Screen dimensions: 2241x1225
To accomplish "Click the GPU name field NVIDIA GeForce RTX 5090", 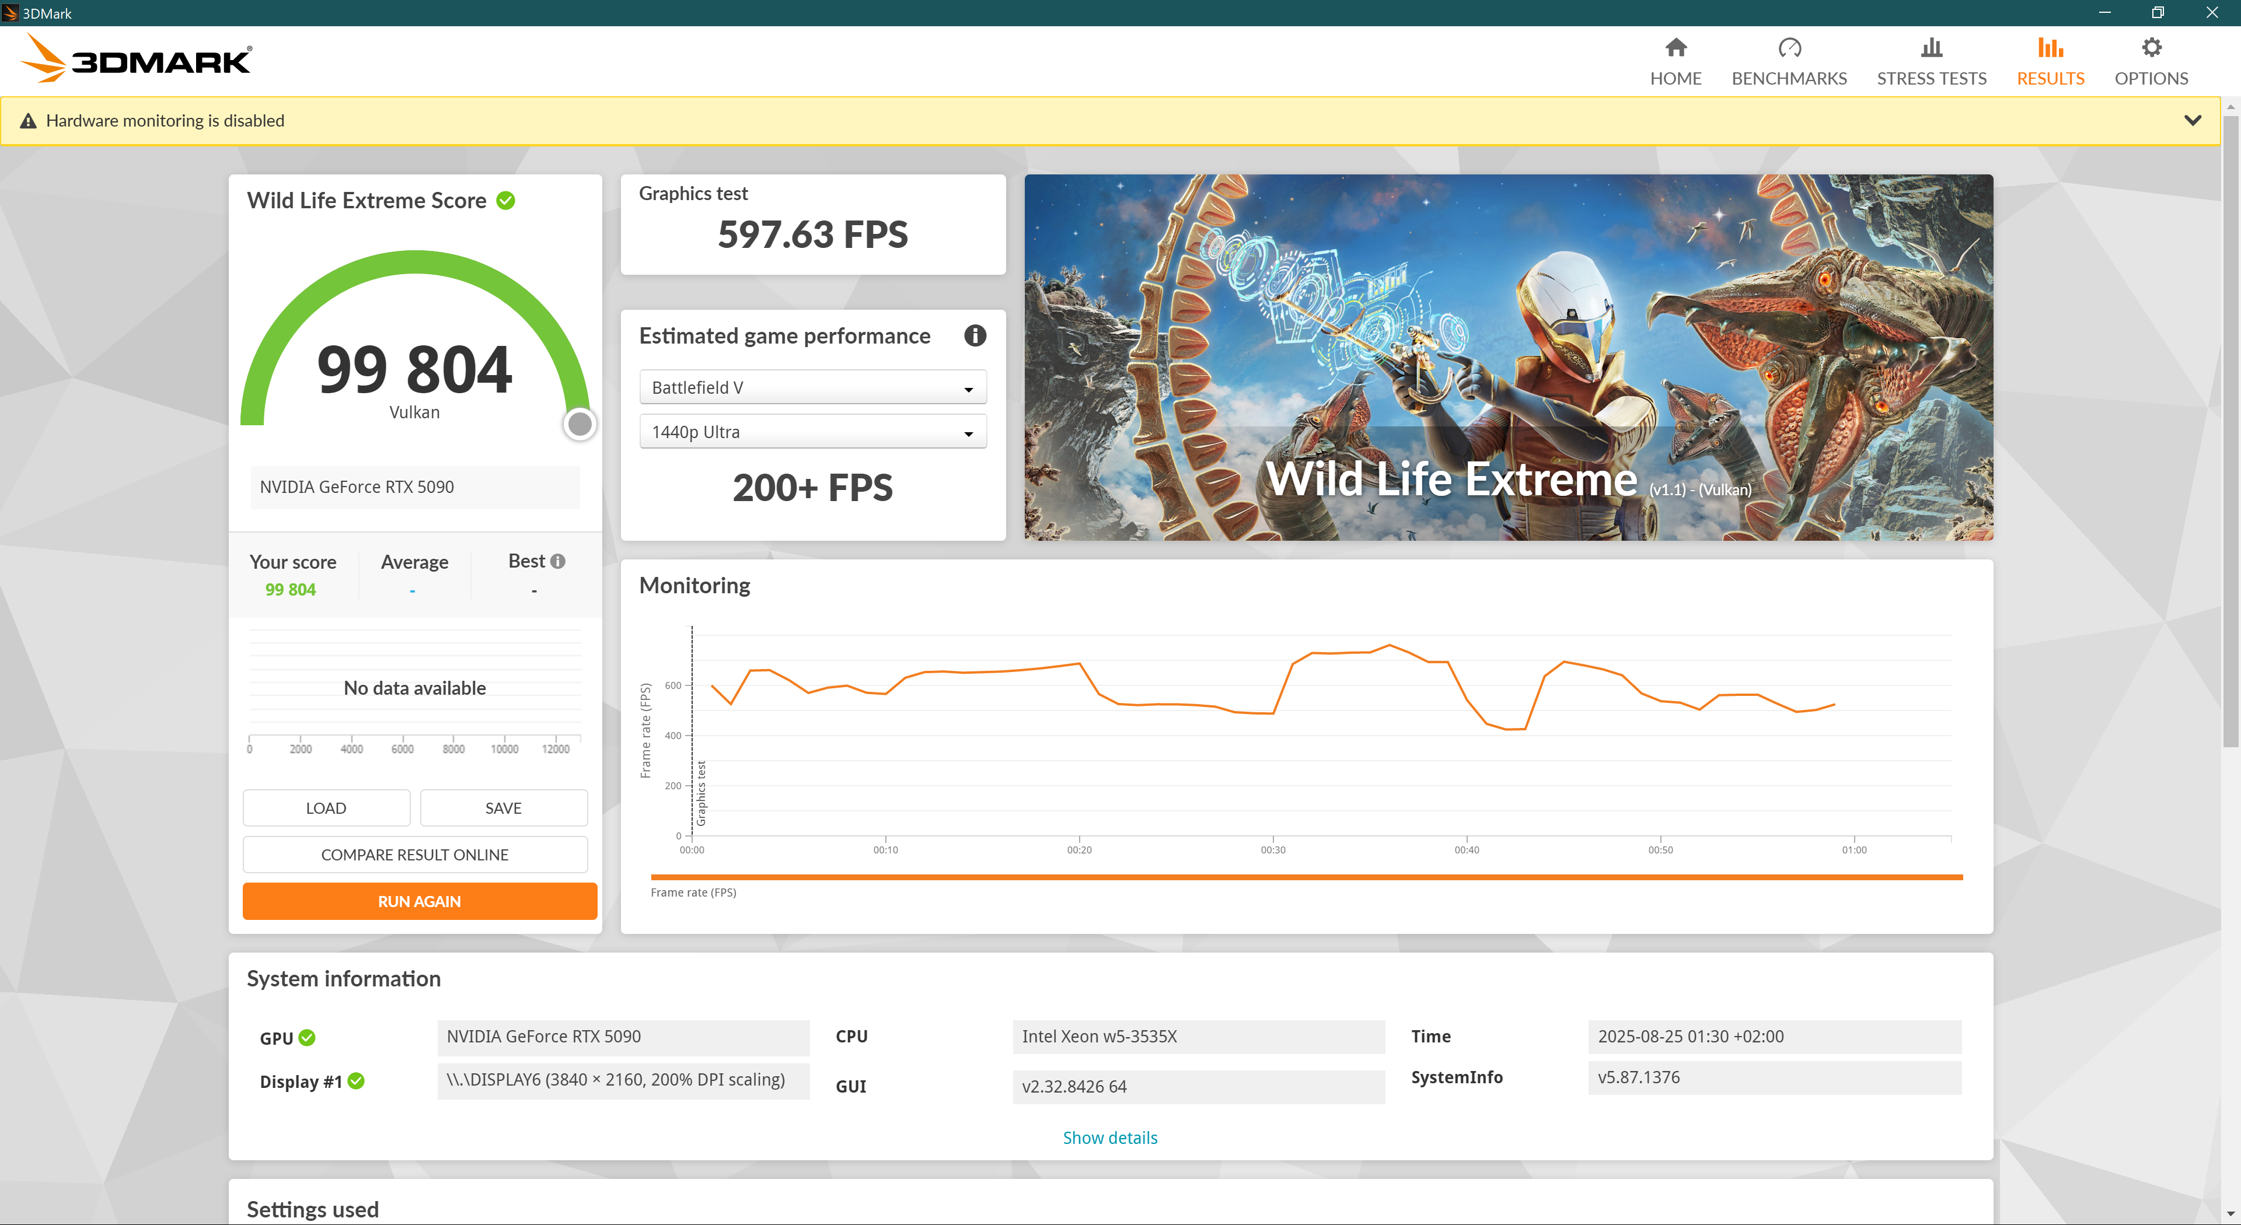I will 623,1037.
